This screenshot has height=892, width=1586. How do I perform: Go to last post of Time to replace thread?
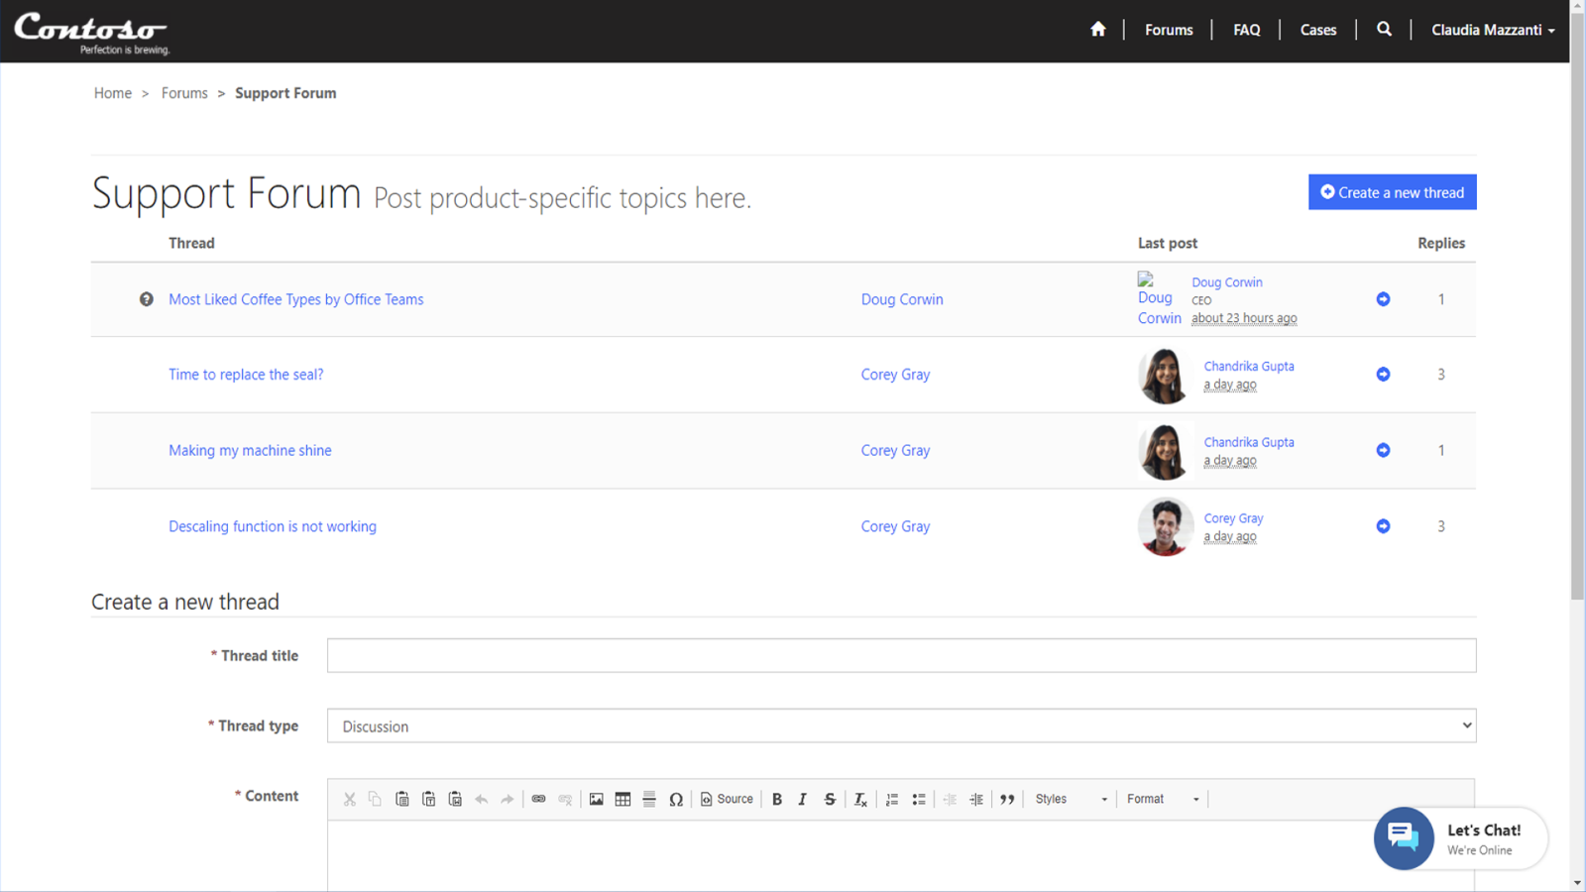[1383, 375]
